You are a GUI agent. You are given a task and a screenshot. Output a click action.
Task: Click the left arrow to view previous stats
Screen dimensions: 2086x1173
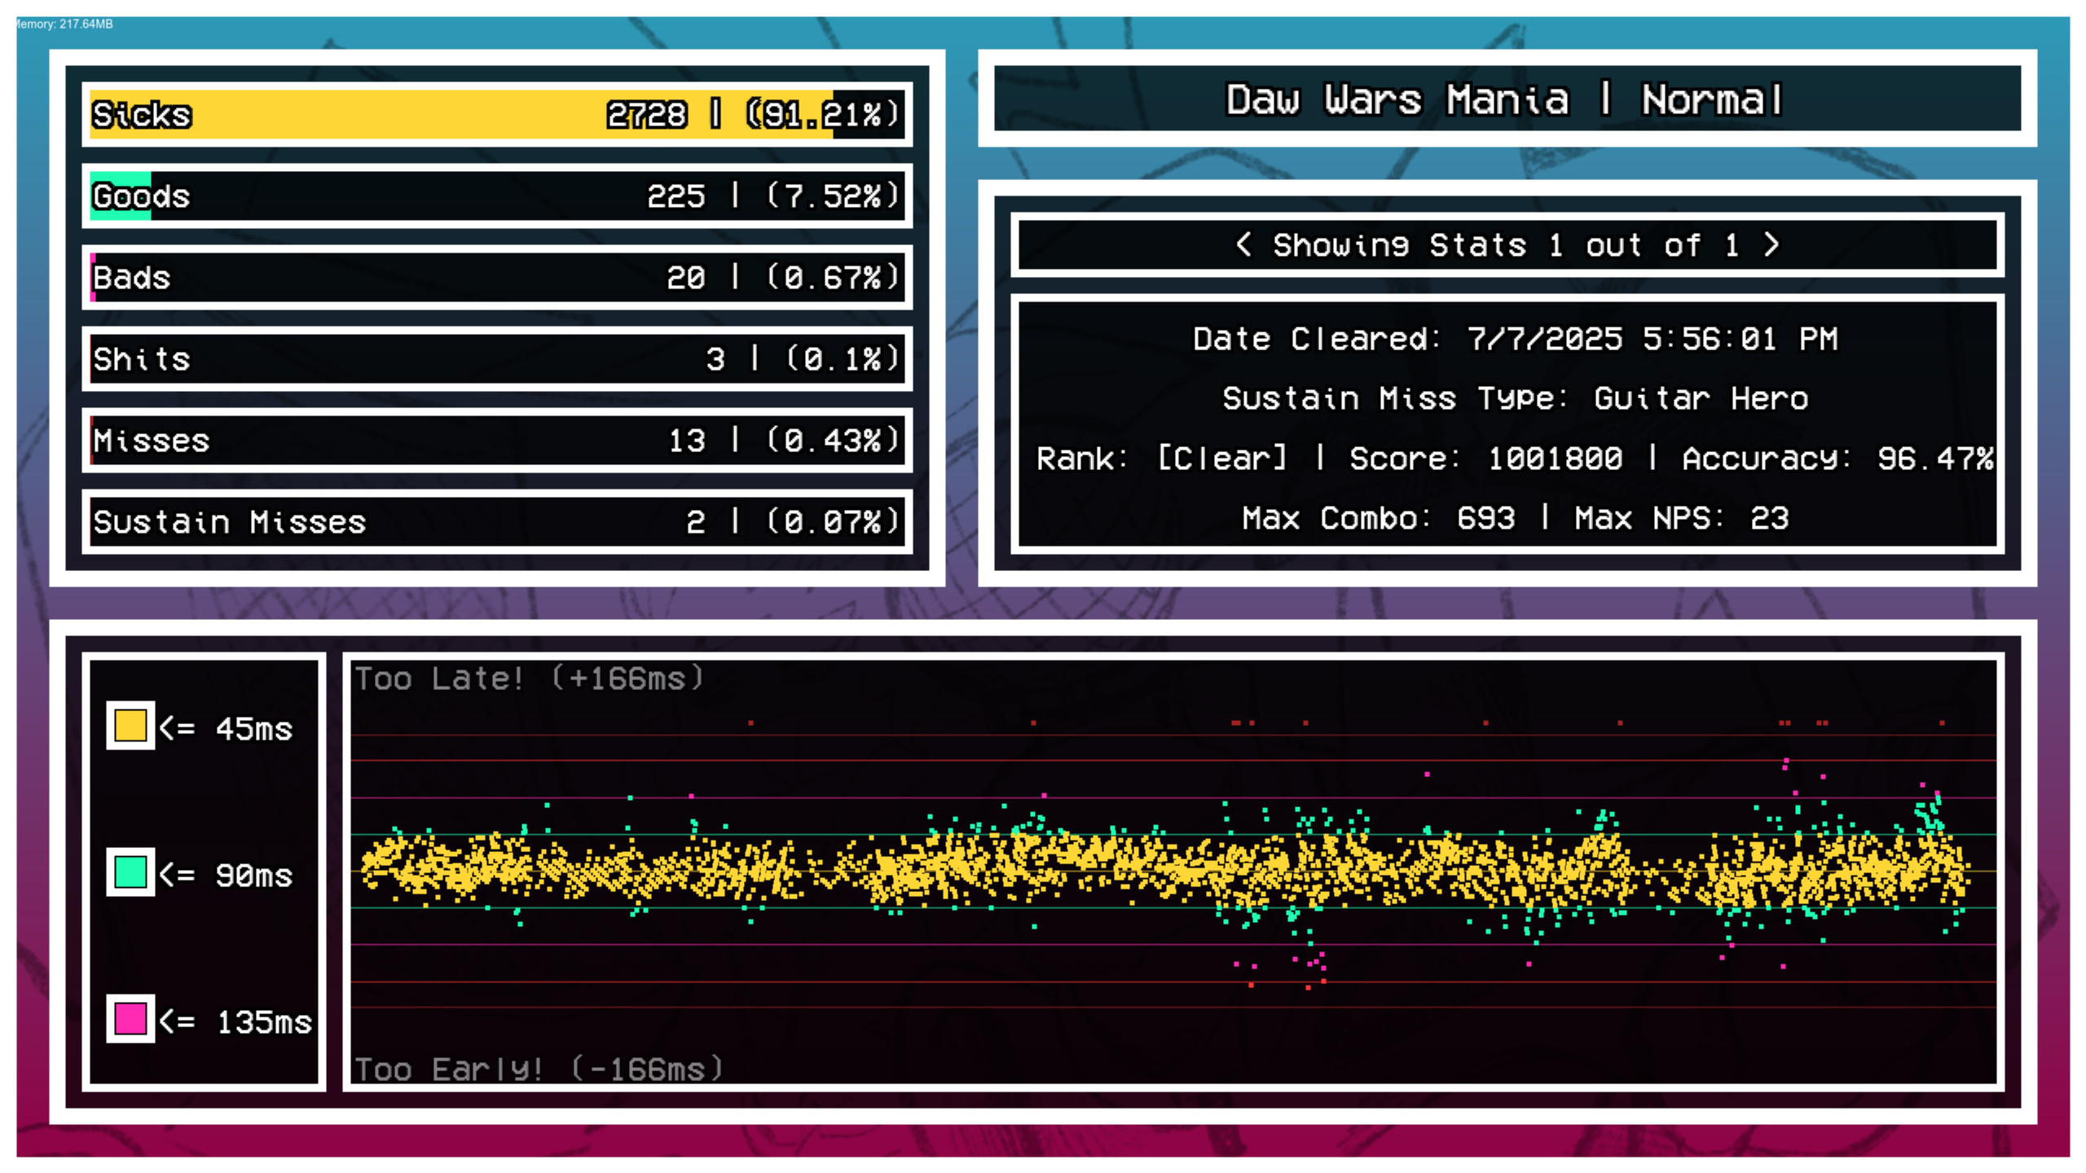[1244, 245]
